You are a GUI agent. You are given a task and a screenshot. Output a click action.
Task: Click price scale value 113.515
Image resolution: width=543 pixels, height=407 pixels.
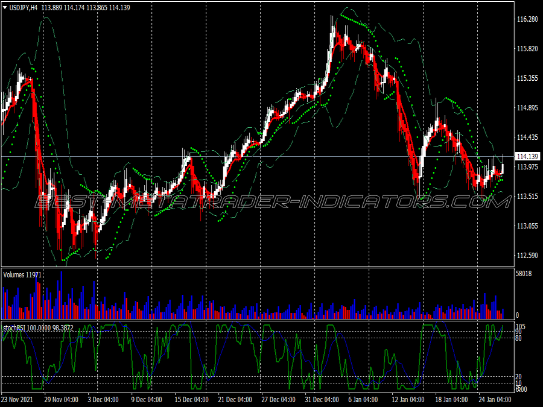click(x=527, y=196)
